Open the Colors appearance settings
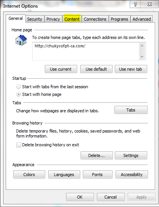The height and width of the screenshot is (207, 159). click(x=29, y=175)
